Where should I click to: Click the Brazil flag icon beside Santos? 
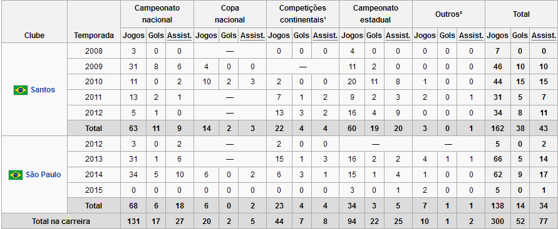point(21,90)
